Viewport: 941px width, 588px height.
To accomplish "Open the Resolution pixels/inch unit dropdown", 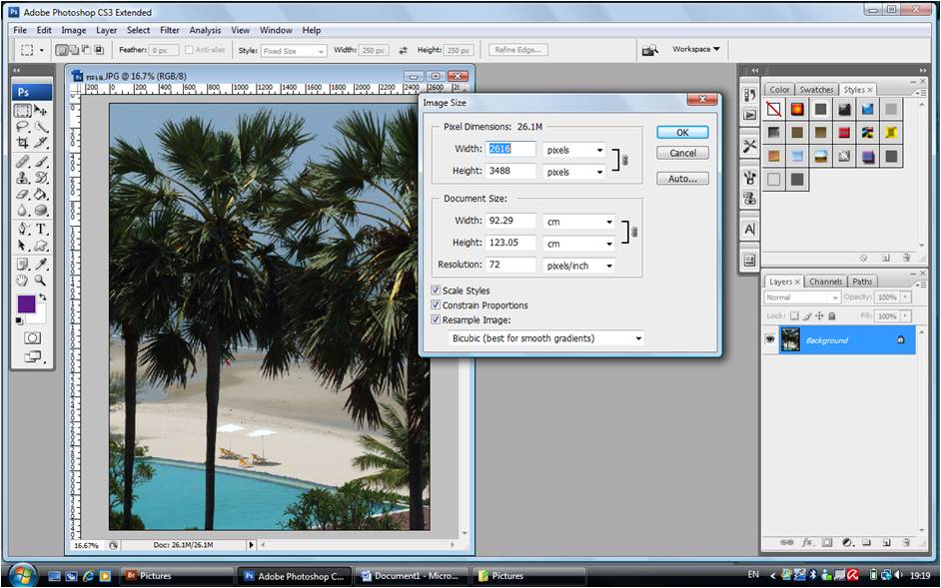I will tap(578, 266).
